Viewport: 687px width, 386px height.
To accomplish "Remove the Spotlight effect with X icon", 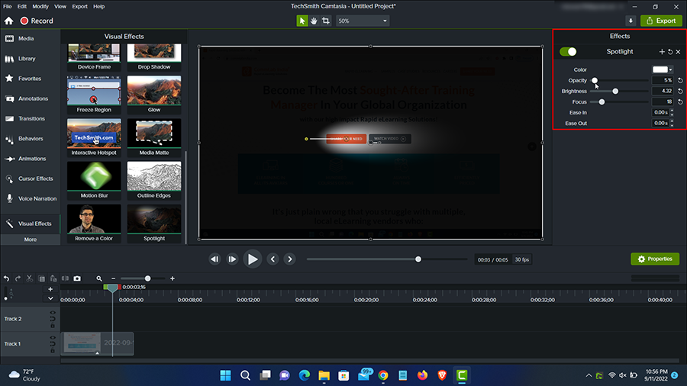I will tap(679, 52).
